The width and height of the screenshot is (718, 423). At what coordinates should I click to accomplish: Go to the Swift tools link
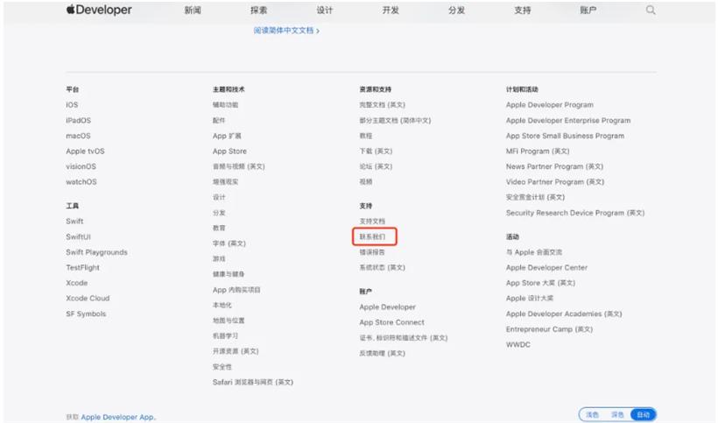tap(74, 221)
